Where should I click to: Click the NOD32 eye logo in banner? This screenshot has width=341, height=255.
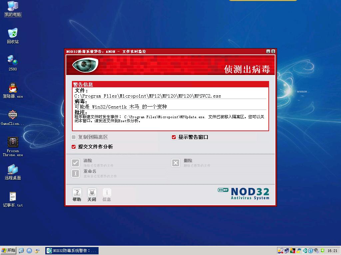pyautogui.click(x=85, y=65)
